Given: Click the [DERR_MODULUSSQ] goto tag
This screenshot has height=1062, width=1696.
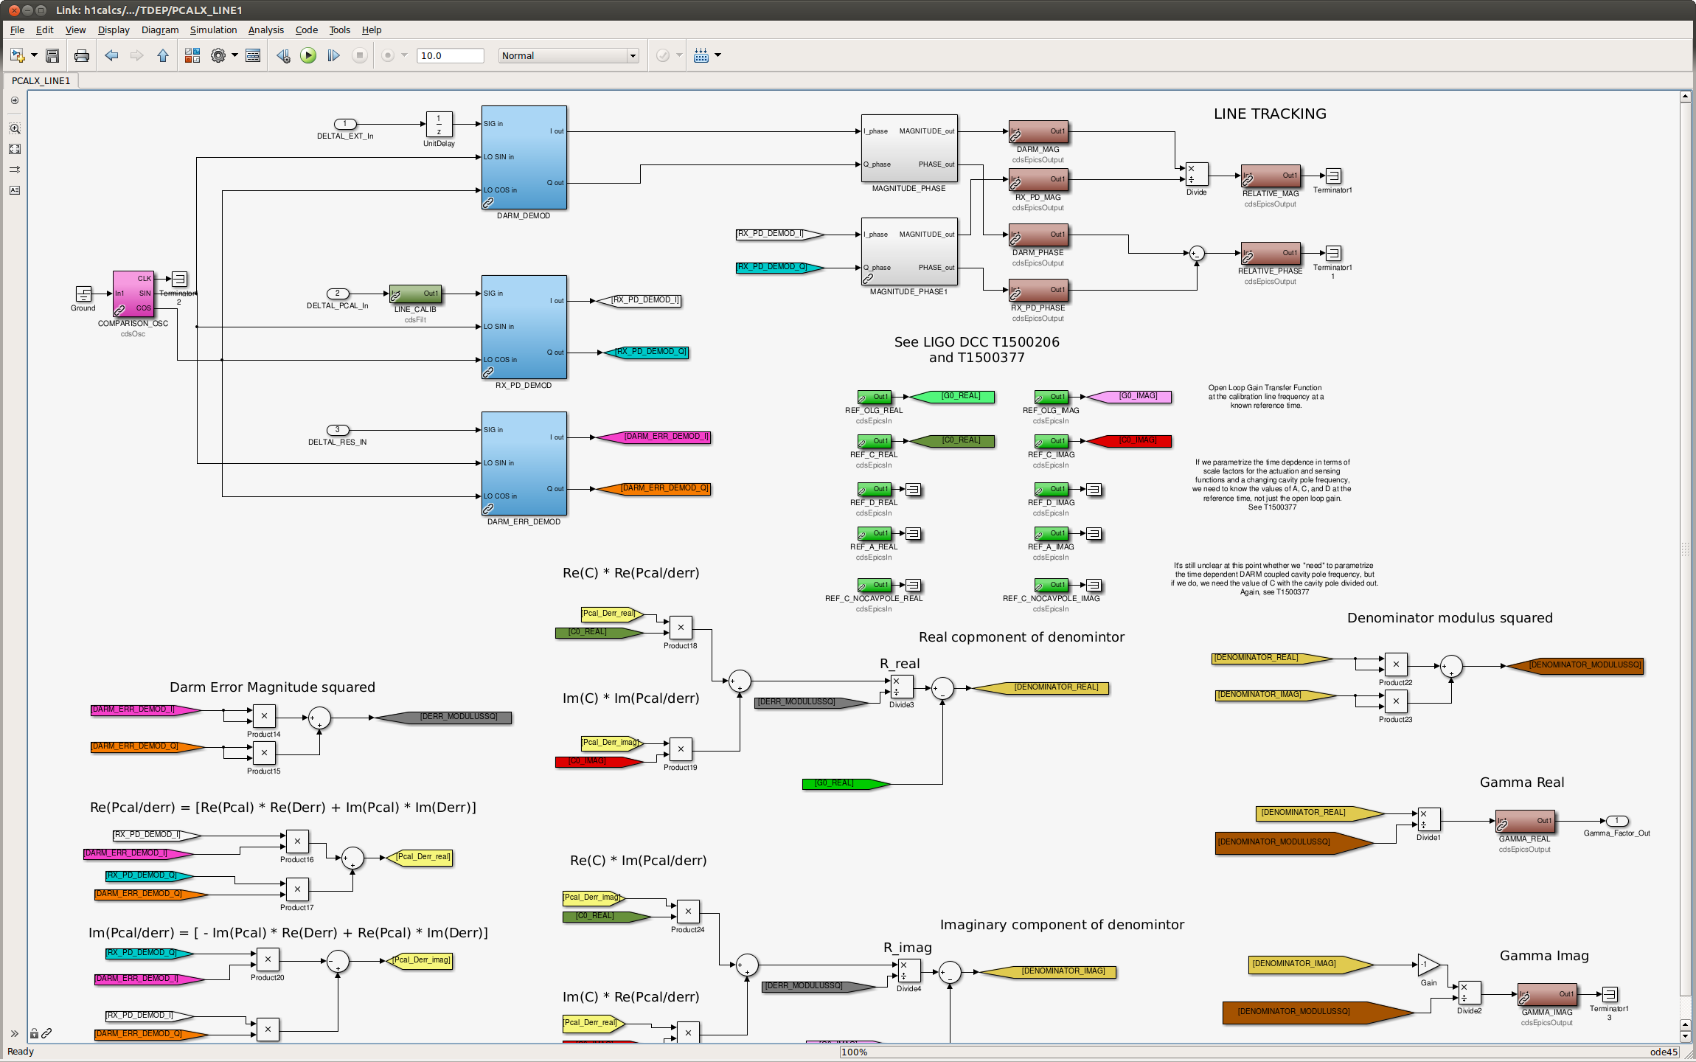Looking at the screenshot, I should [443, 717].
